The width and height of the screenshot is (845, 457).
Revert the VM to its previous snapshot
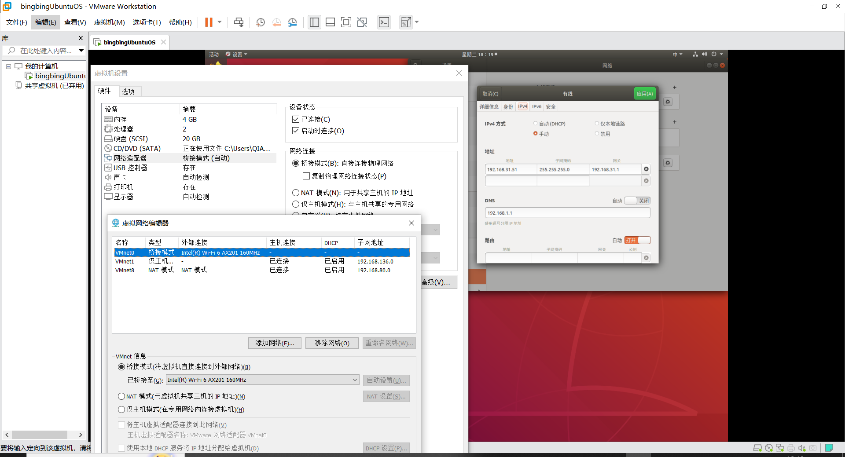point(276,22)
